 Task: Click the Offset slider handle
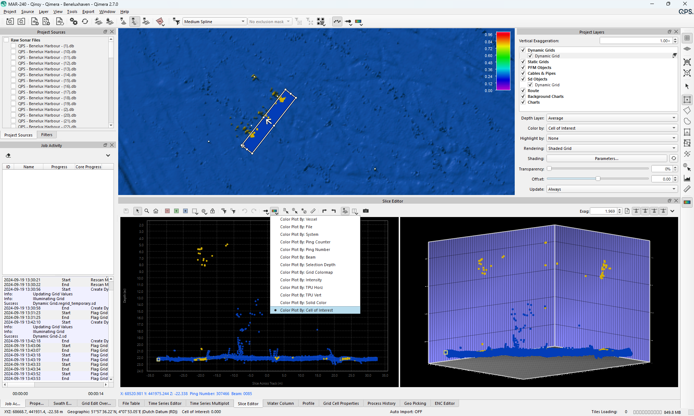(598, 179)
